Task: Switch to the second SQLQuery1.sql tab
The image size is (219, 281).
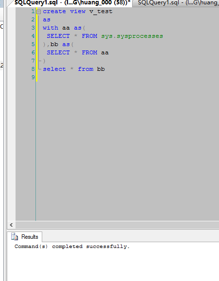Action: (x=176, y=3)
